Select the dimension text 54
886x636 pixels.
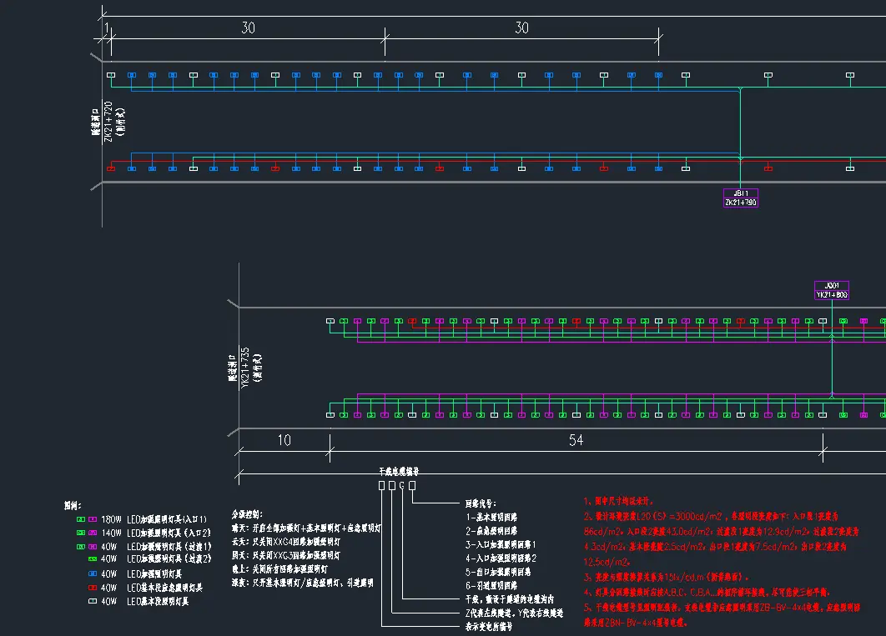(576, 440)
